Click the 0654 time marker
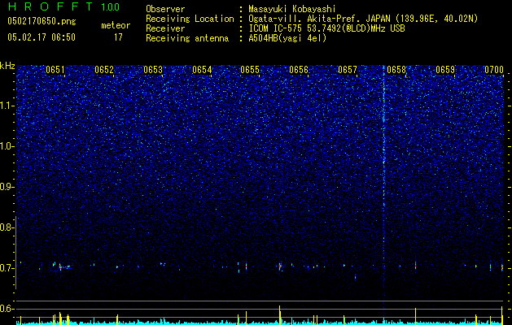This screenshot has width=512, height=325. [x=202, y=70]
